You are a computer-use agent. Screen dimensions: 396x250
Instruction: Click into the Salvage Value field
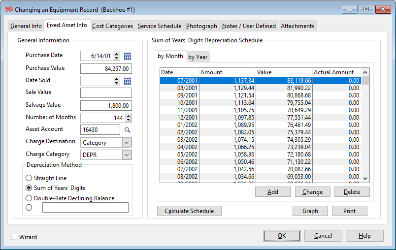[105, 106]
